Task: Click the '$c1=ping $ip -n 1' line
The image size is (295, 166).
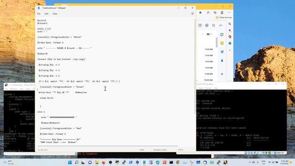Action: point(49,65)
